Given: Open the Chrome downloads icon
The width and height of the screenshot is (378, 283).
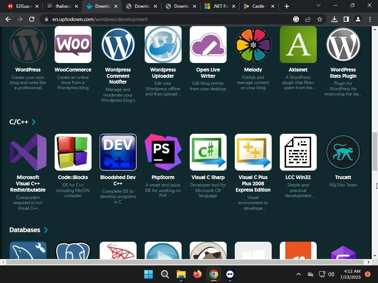Looking at the screenshot, I should (x=334, y=19).
